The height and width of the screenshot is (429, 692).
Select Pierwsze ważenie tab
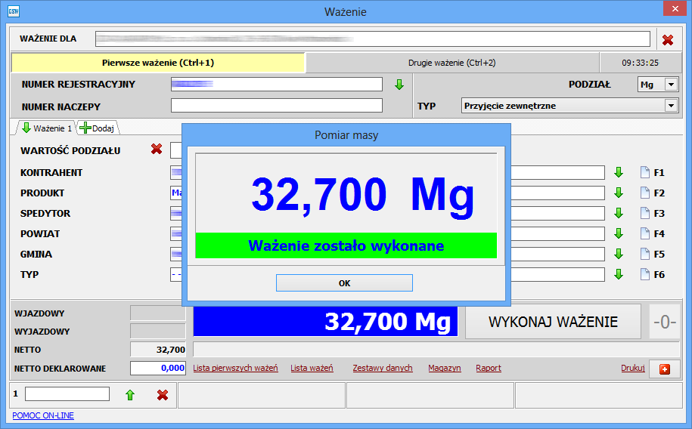point(158,63)
